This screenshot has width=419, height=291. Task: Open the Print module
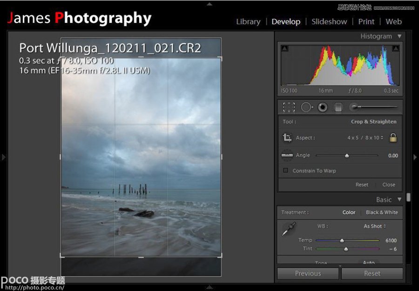(x=366, y=21)
